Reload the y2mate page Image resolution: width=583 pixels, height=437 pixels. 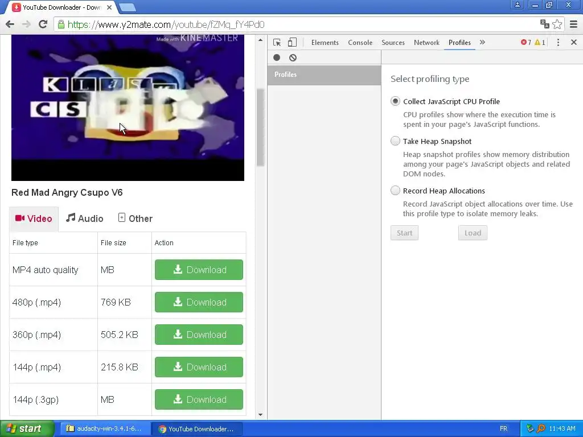[43, 24]
